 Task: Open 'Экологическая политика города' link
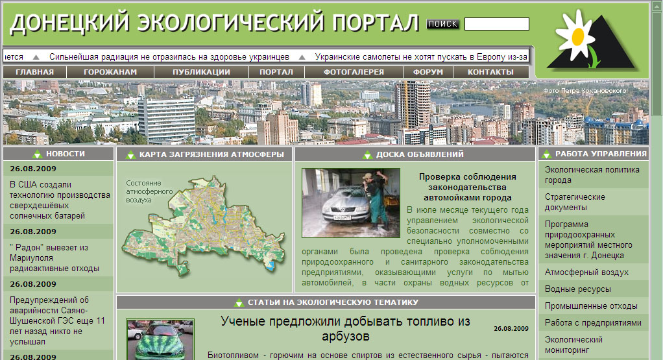point(592,175)
